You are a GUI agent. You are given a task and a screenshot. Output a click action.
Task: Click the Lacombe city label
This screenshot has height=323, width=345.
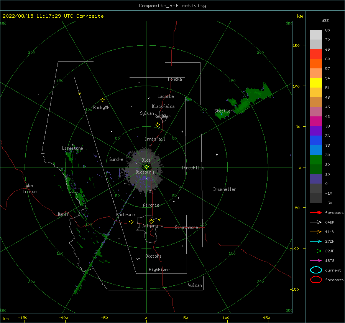coord(166,96)
